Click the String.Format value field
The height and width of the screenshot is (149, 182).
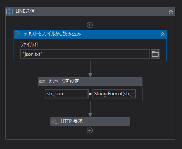tap(114, 94)
